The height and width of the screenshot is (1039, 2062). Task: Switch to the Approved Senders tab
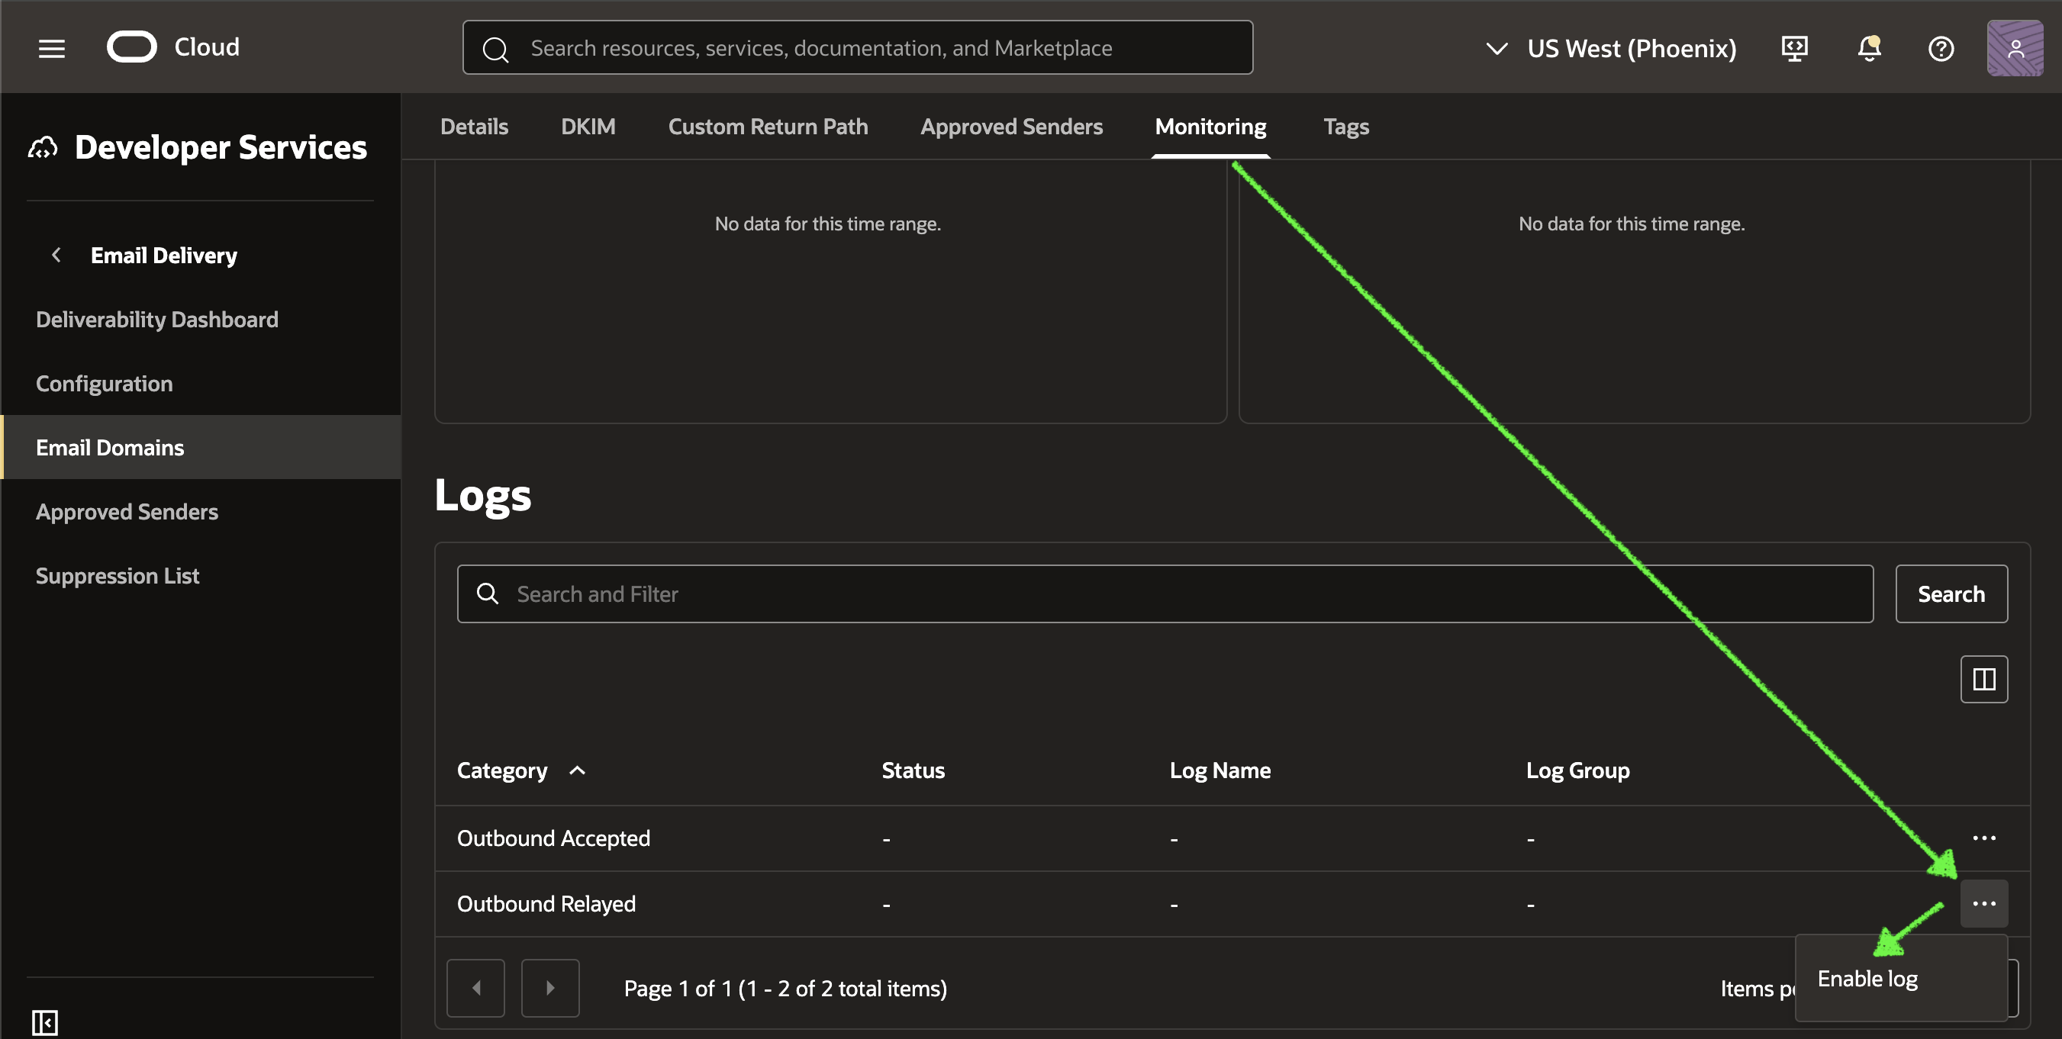1011,127
